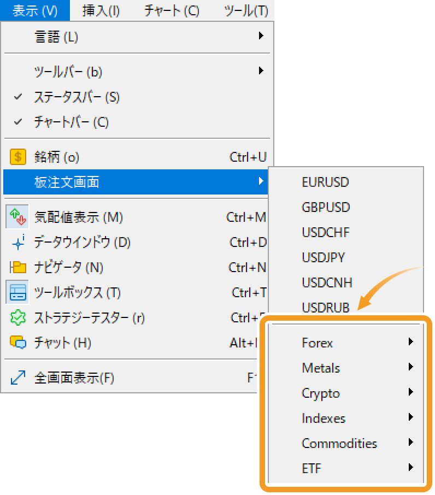
Task: Click the Forex label
Action: [318, 343]
